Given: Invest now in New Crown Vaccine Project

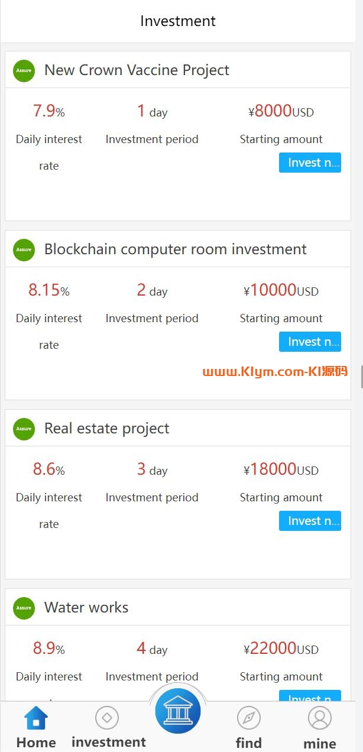Looking at the screenshot, I should tap(310, 163).
